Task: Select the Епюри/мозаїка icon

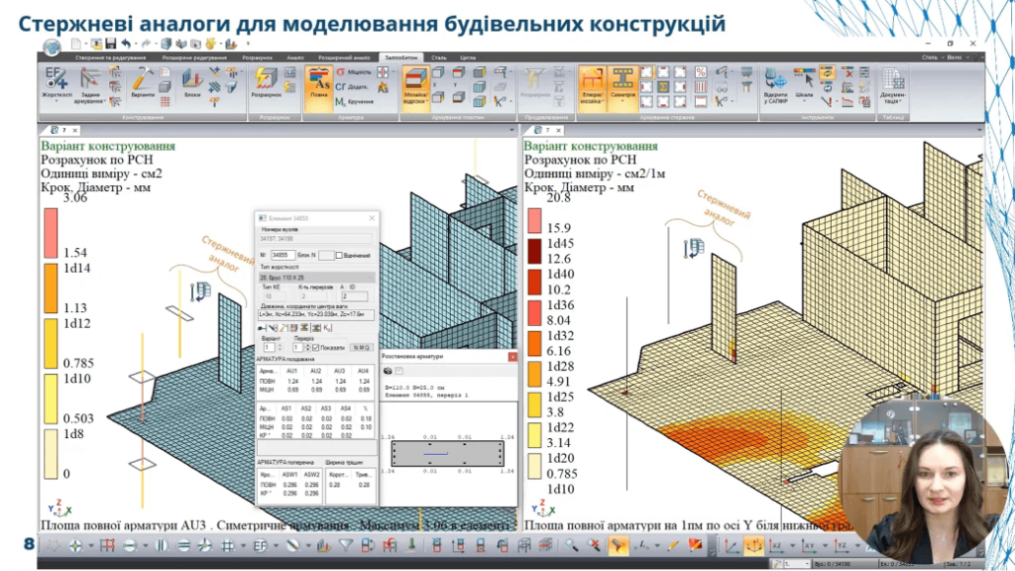Action: 591,79
